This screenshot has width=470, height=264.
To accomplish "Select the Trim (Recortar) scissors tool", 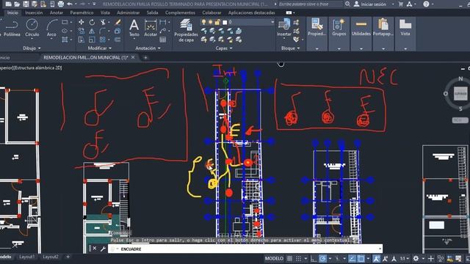I will coord(103,22).
